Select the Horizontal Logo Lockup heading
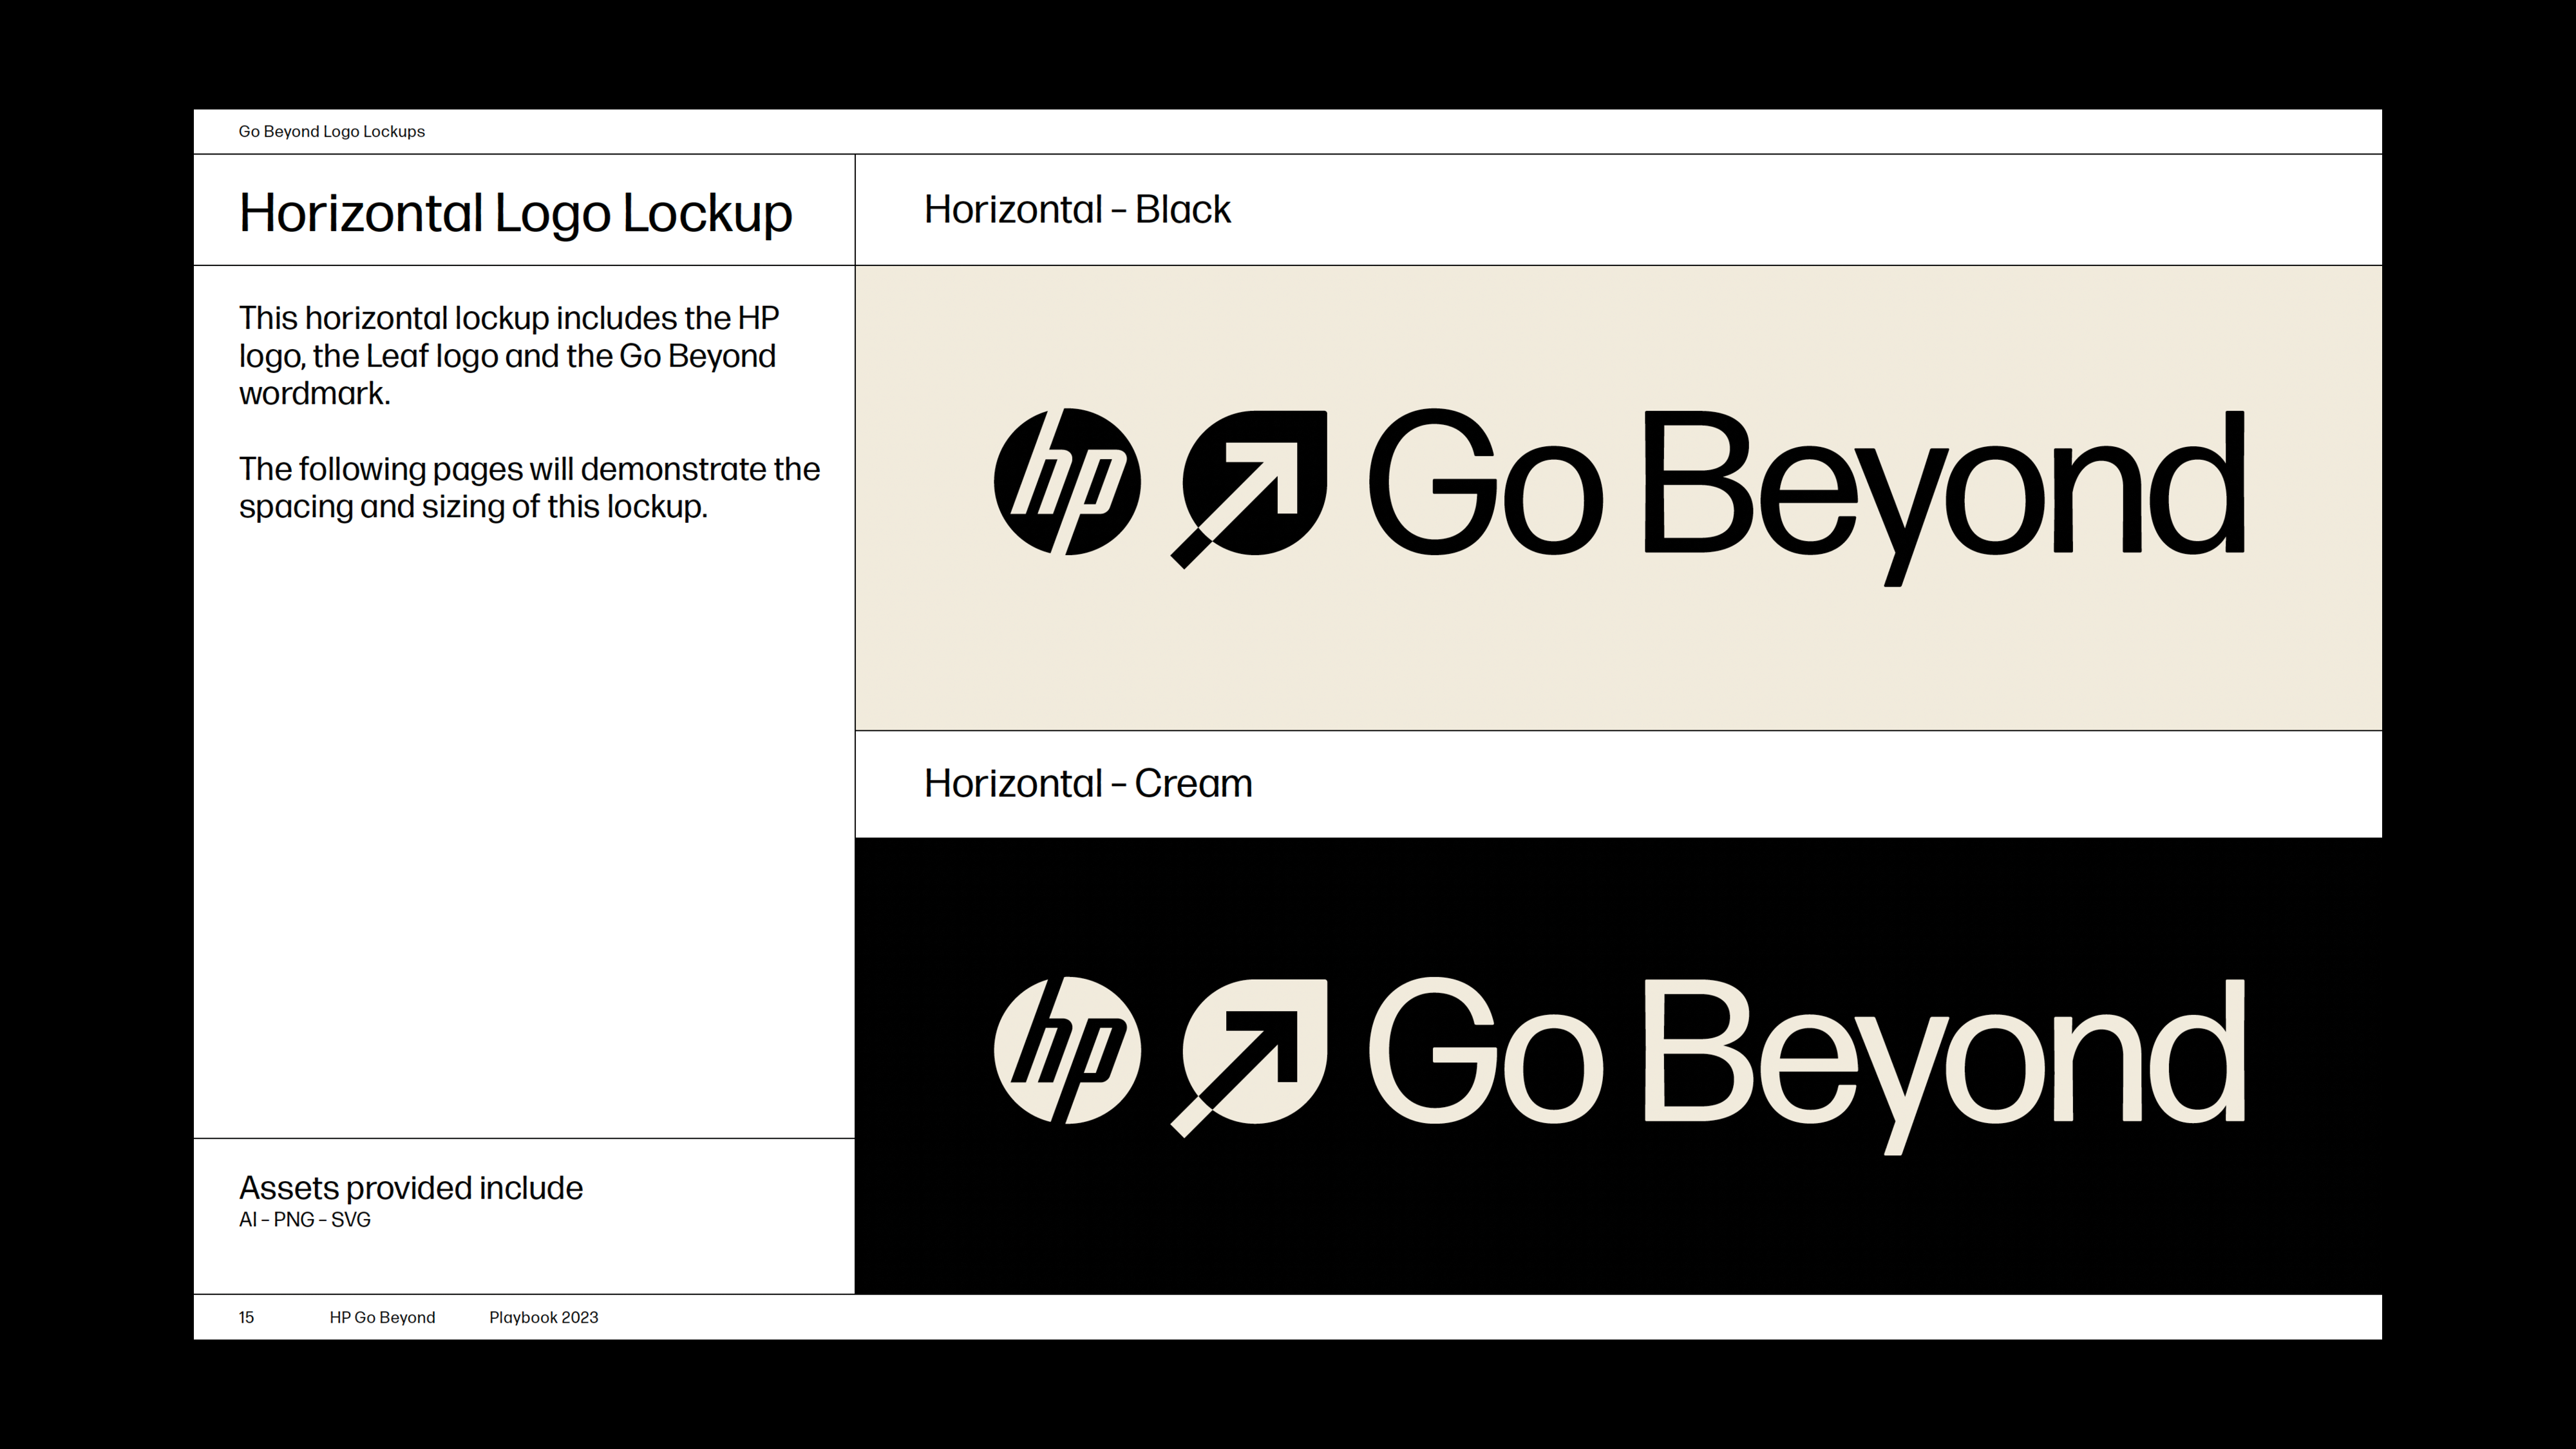 515,213
